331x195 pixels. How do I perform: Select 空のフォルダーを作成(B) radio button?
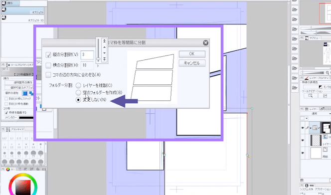click(x=78, y=93)
